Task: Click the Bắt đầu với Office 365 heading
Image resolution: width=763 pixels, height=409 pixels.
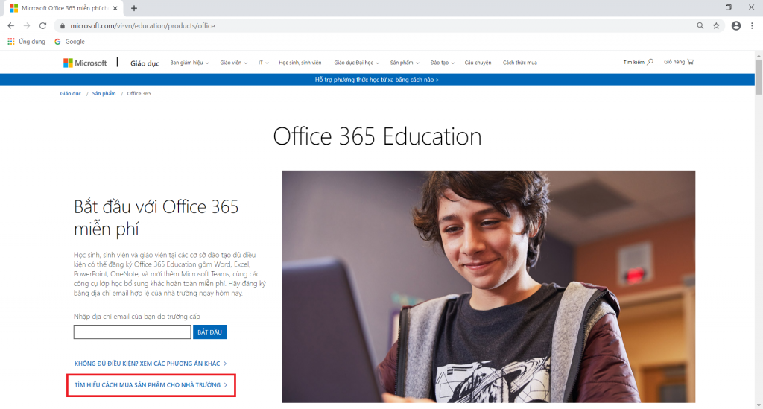Action: click(x=156, y=218)
